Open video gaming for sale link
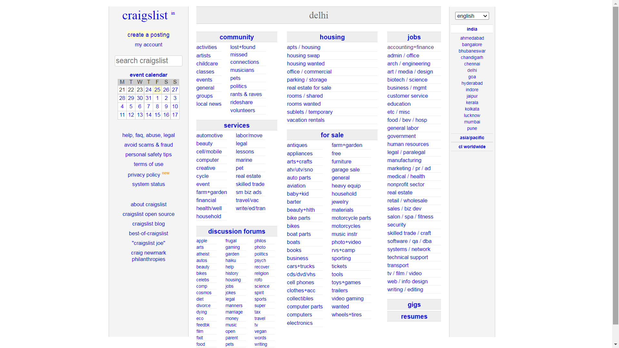This screenshot has height=348, width=619. coord(348,298)
